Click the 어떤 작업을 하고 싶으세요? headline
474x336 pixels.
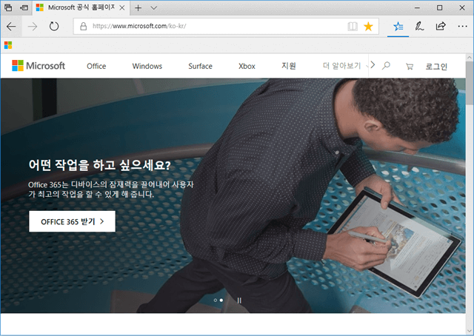point(99,165)
